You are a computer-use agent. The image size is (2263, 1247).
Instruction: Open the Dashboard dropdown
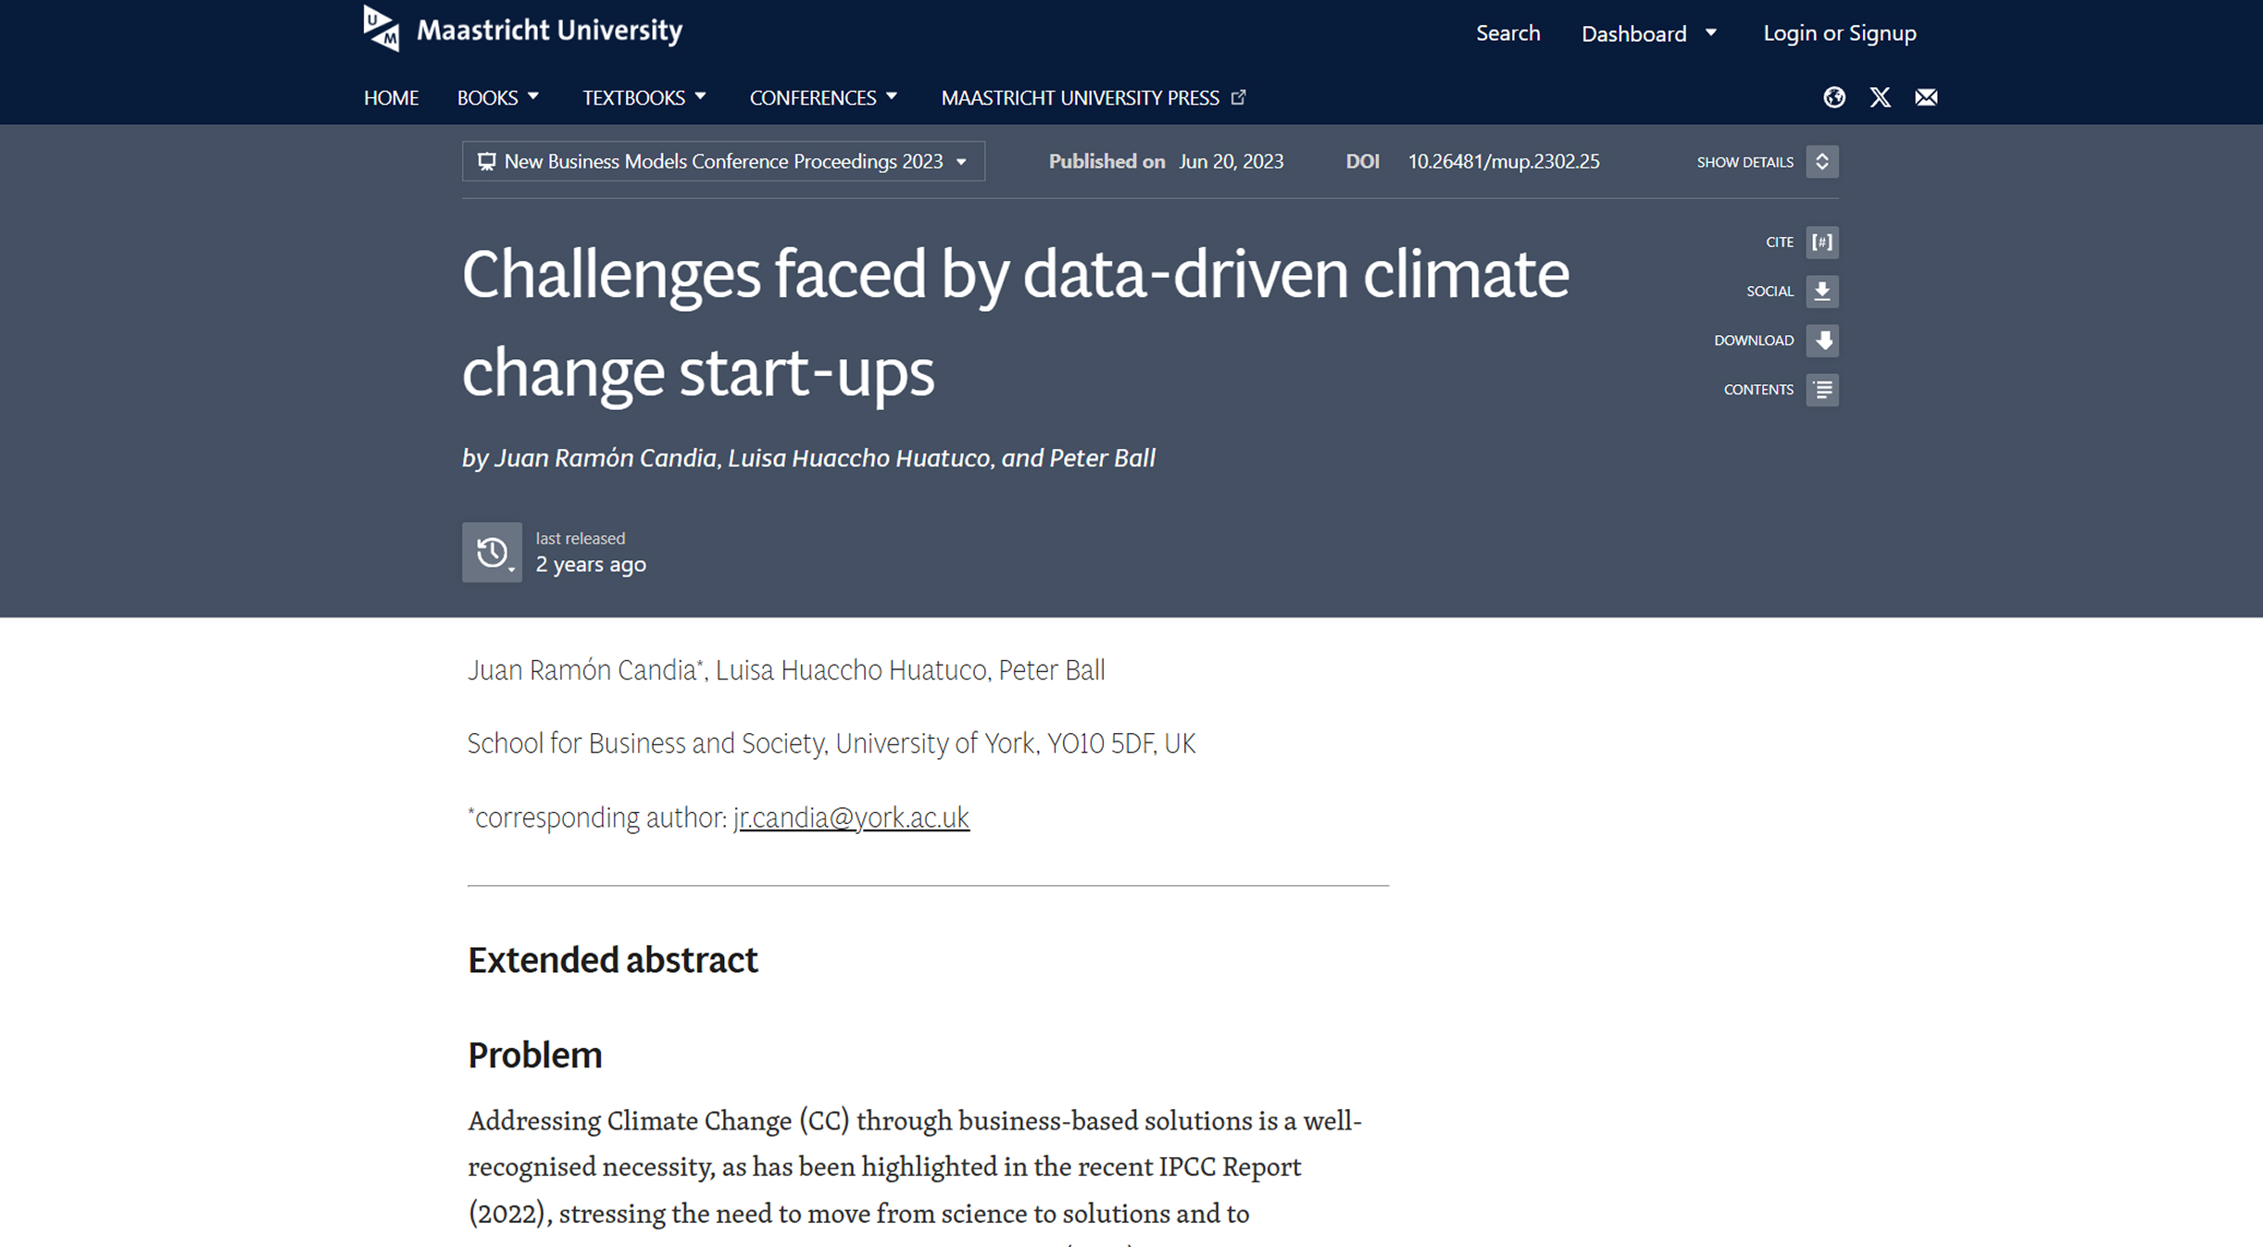point(1649,34)
